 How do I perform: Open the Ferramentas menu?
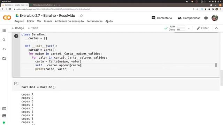(94, 21)
